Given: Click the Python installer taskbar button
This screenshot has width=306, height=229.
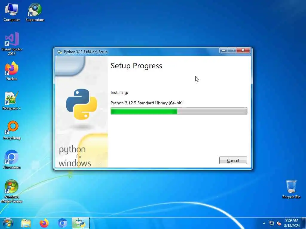Looking at the screenshot, I should (81, 223).
